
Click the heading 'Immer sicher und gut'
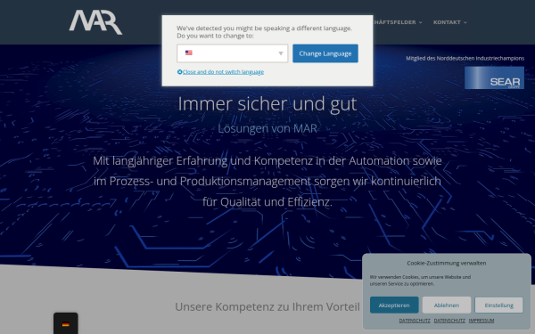click(267, 104)
